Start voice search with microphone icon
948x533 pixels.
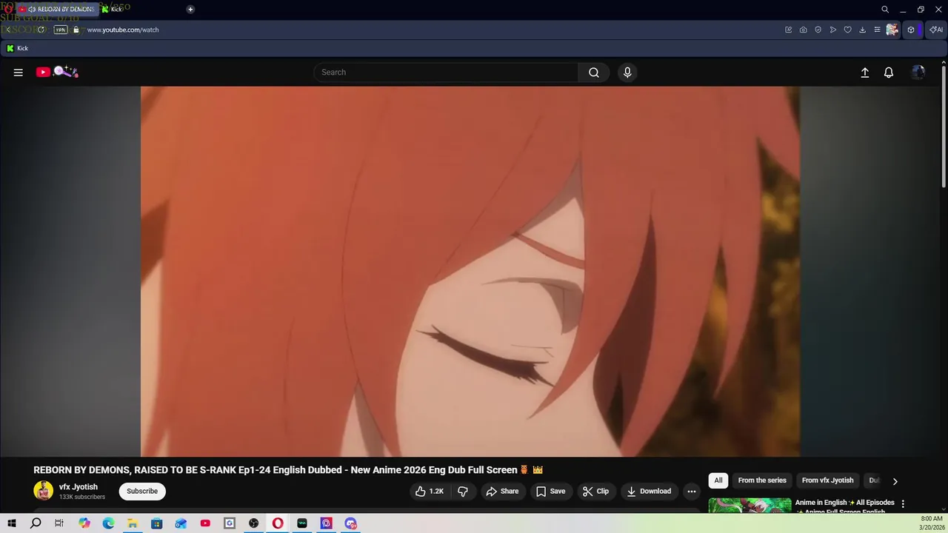(627, 73)
